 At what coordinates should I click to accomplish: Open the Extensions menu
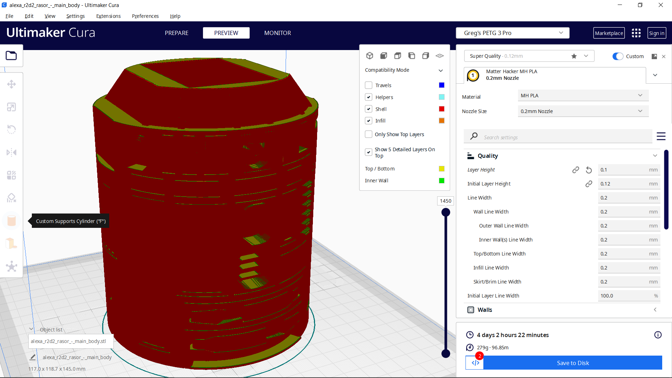tap(108, 16)
